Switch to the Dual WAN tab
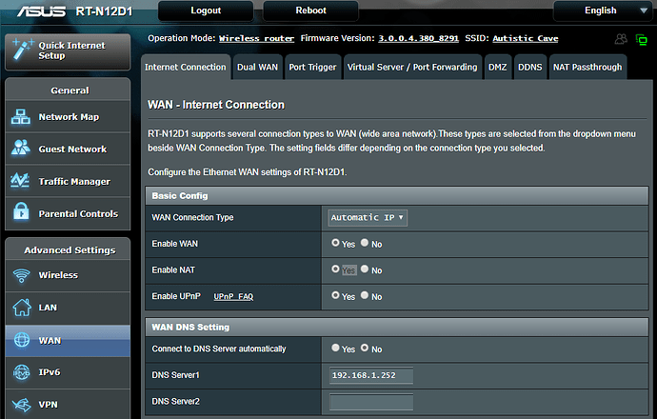 pos(258,68)
